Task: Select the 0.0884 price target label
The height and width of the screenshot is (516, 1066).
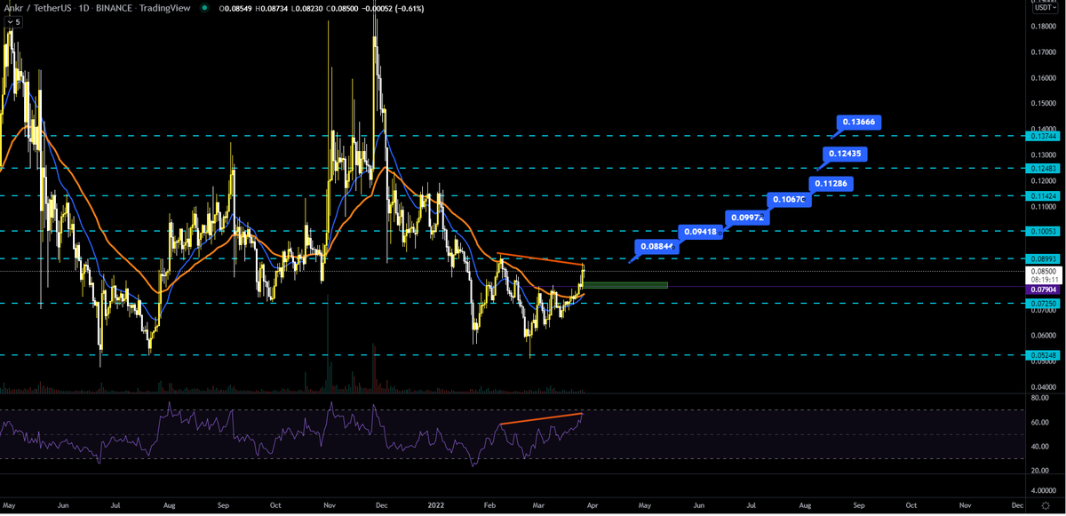Action: (657, 247)
